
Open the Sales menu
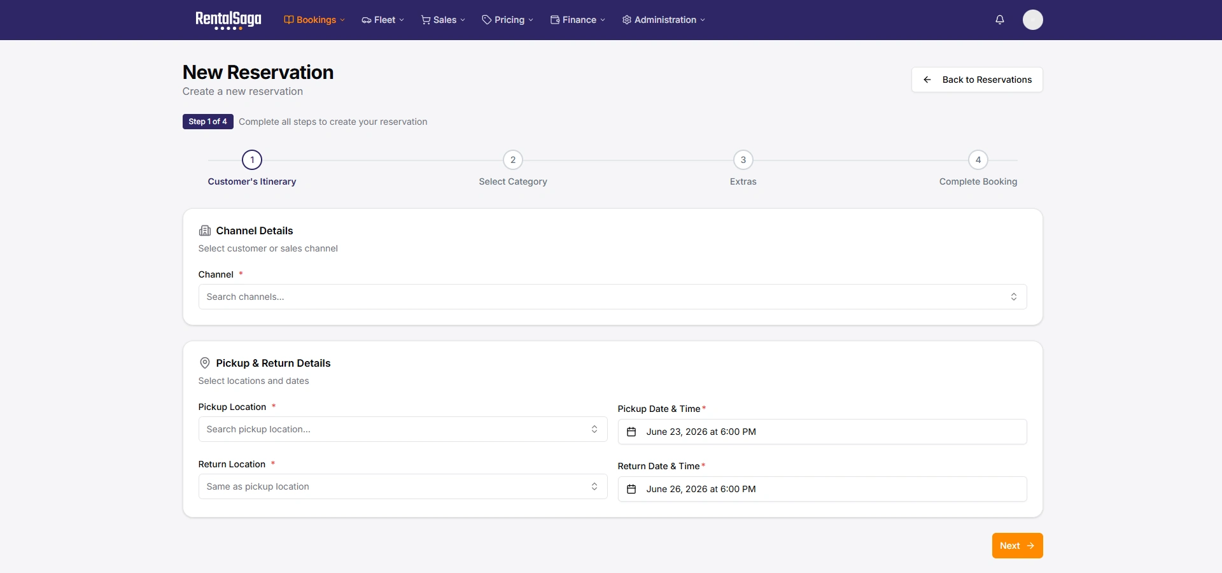click(x=444, y=20)
